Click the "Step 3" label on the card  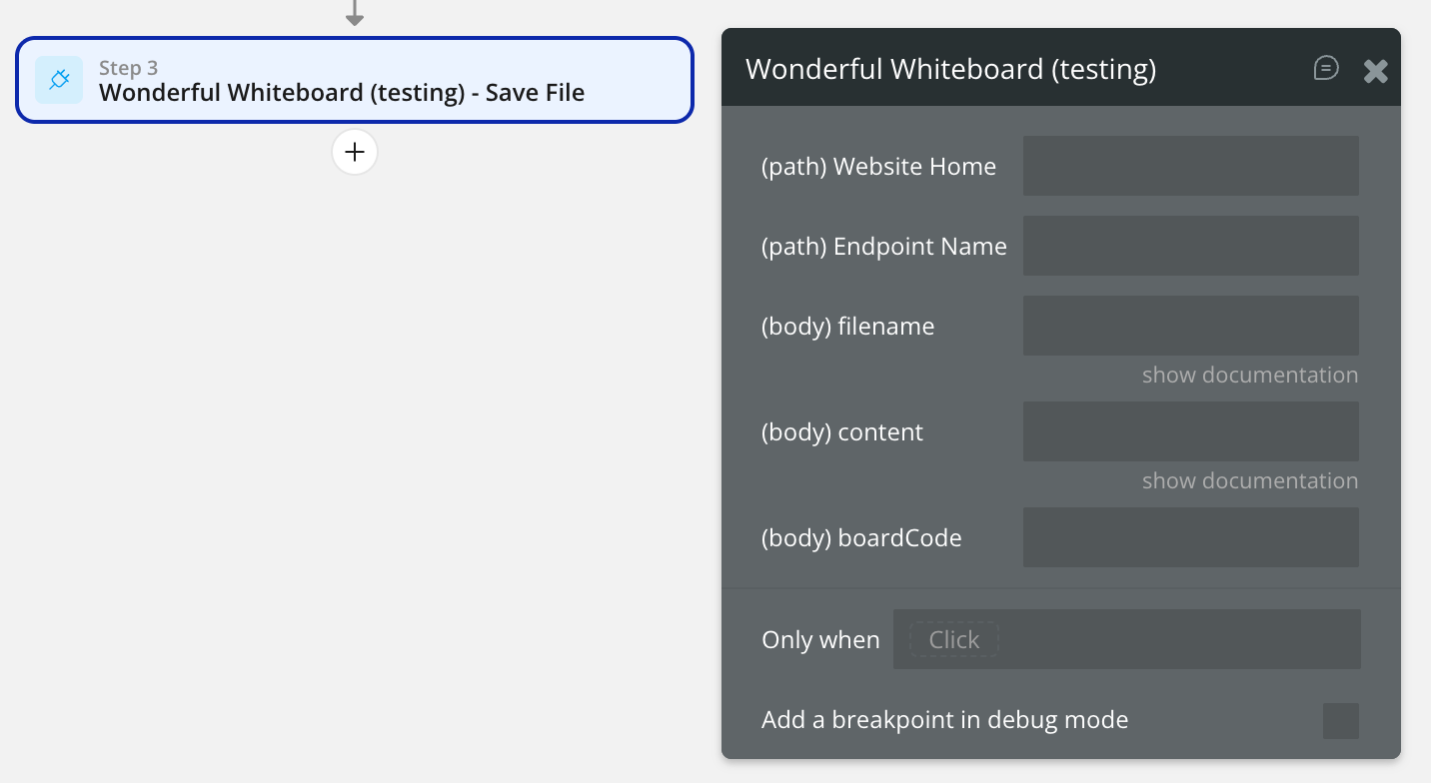(128, 68)
